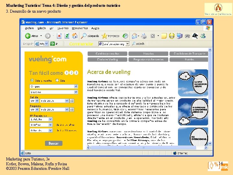Screen dimensions: 233x175
Task: Click the yellow note icon in toolbar
Action: coord(164,36)
